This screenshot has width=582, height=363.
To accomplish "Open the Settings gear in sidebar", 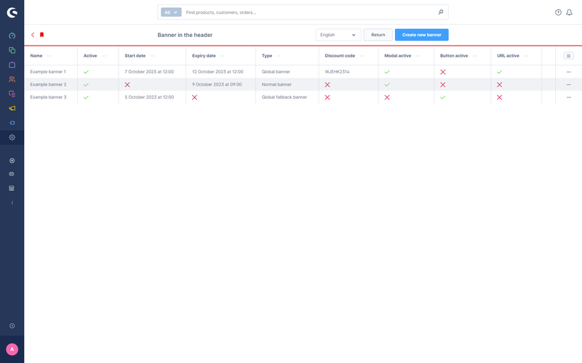I will click(12, 137).
